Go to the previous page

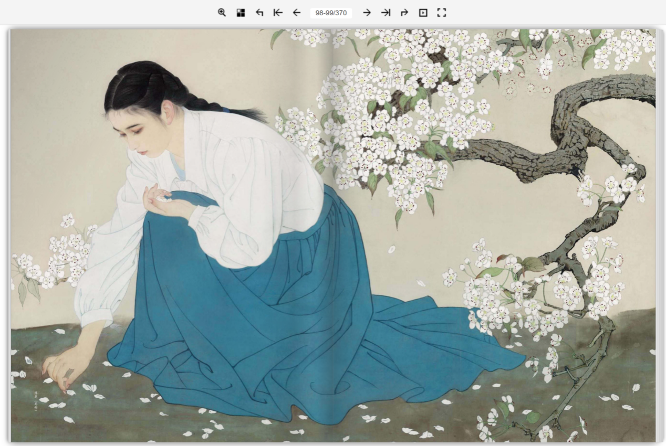click(297, 13)
